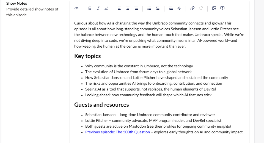Click the 'Key topics' heading

87,56
